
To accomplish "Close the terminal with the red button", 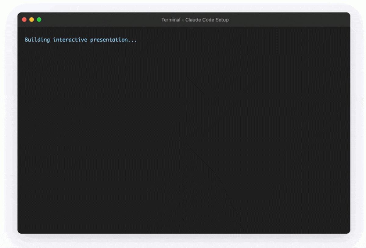I will pos(24,20).
